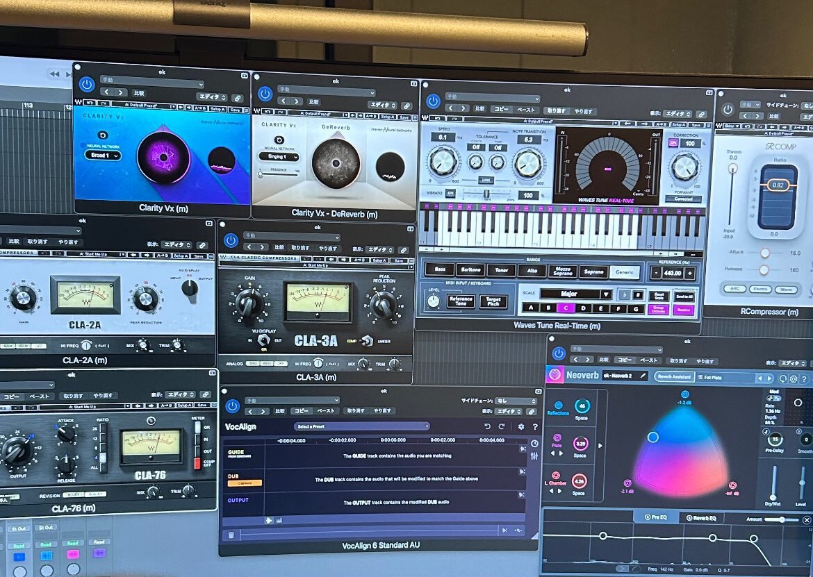Click the VocAlign undo arrow icon

[x=488, y=426]
